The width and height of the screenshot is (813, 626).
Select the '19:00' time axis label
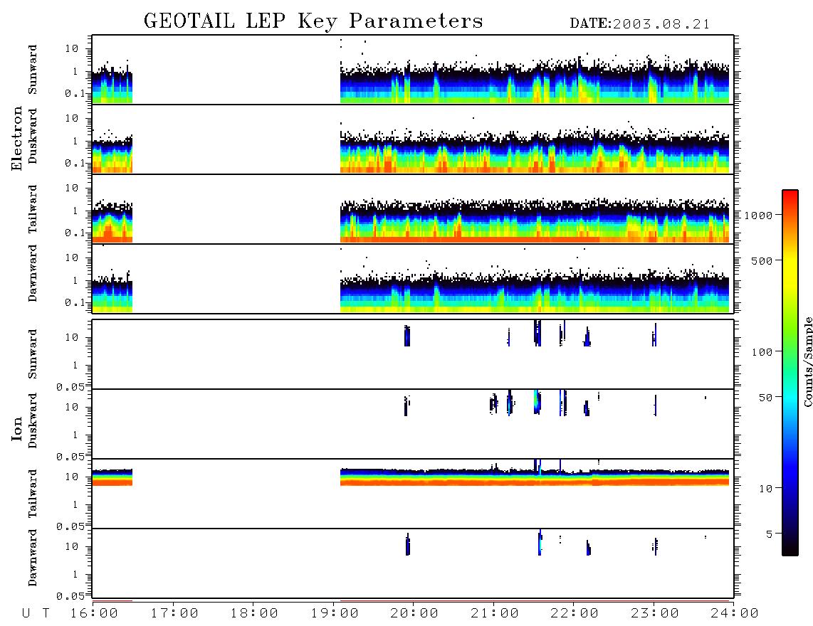point(335,614)
